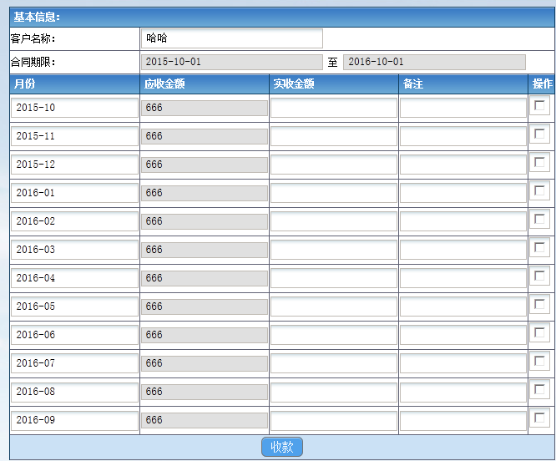
Task: Click the 备注 input for 2016-08
Action: [x=463, y=392]
